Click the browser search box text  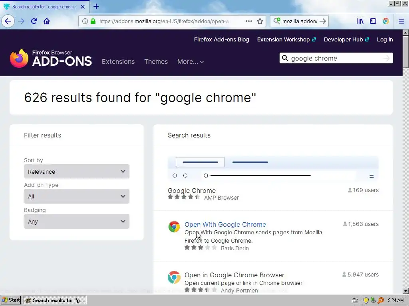[x=300, y=21]
